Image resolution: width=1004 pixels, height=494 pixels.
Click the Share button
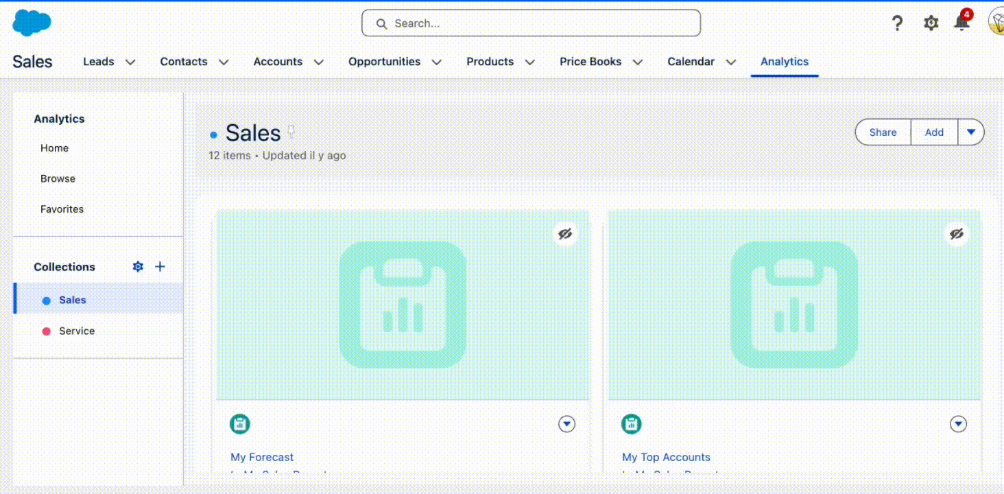click(x=883, y=132)
